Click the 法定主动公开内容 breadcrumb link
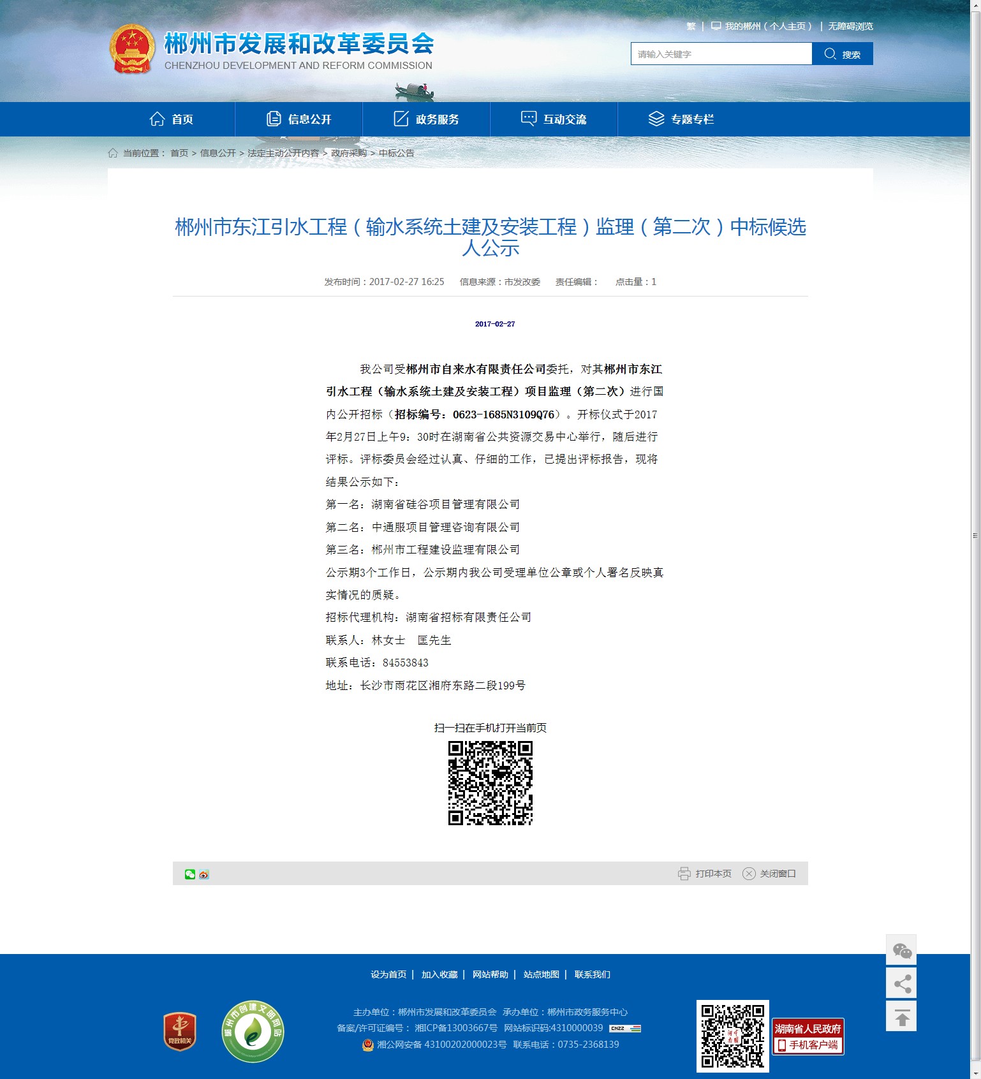Screen dimensions: 981x1079 pyautogui.click(x=283, y=153)
